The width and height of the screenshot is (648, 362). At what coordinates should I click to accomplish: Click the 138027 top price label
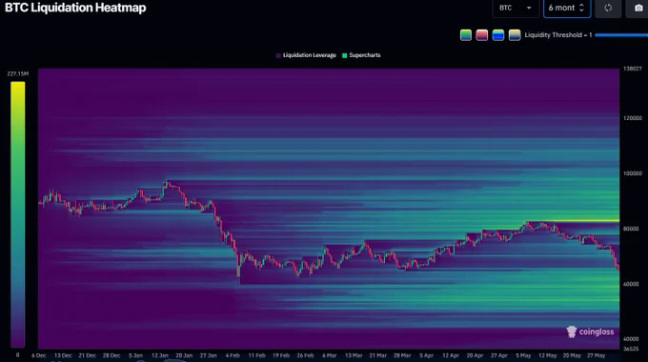633,69
